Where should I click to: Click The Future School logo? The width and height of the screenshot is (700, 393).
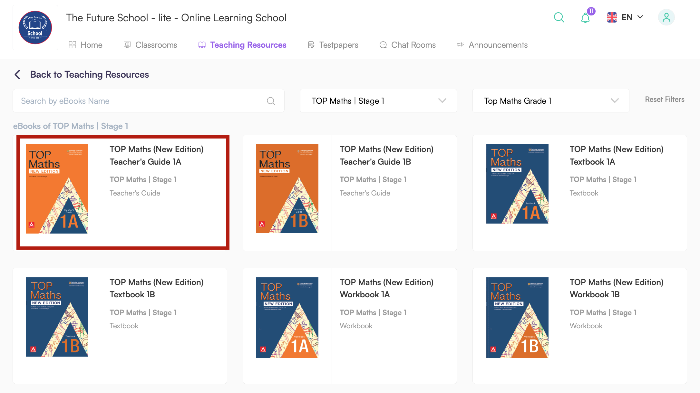(x=35, y=28)
